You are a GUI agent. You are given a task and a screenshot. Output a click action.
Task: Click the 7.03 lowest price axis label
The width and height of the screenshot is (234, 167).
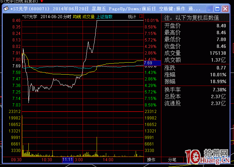click(x=16, y=105)
